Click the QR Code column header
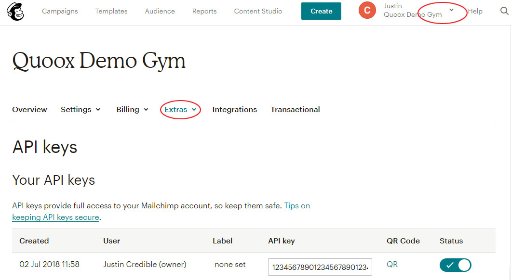The height and width of the screenshot is (280, 511). pyautogui.click(x=403, y=241)
